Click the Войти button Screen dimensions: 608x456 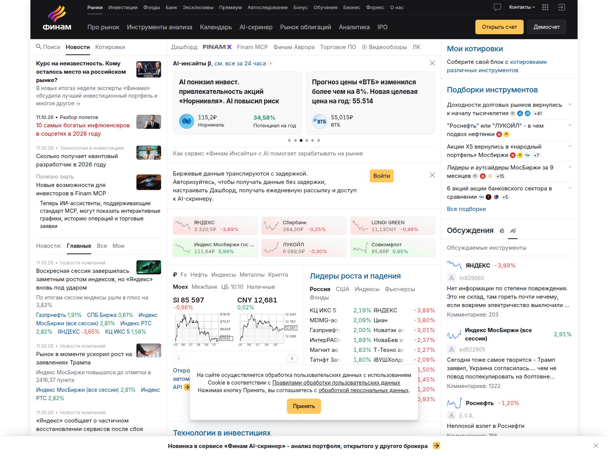pos(382,176)
